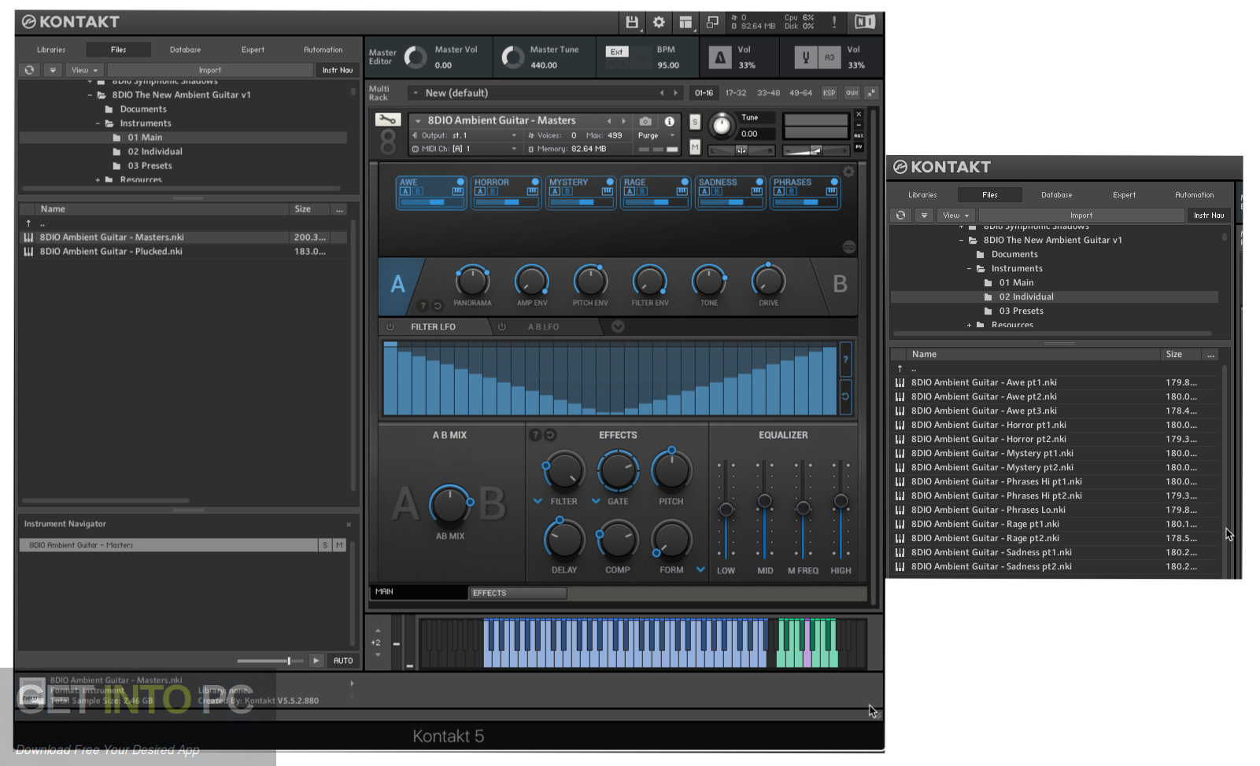Click the metronome icon
1260x766 pixels.
[x=719, y=57]
